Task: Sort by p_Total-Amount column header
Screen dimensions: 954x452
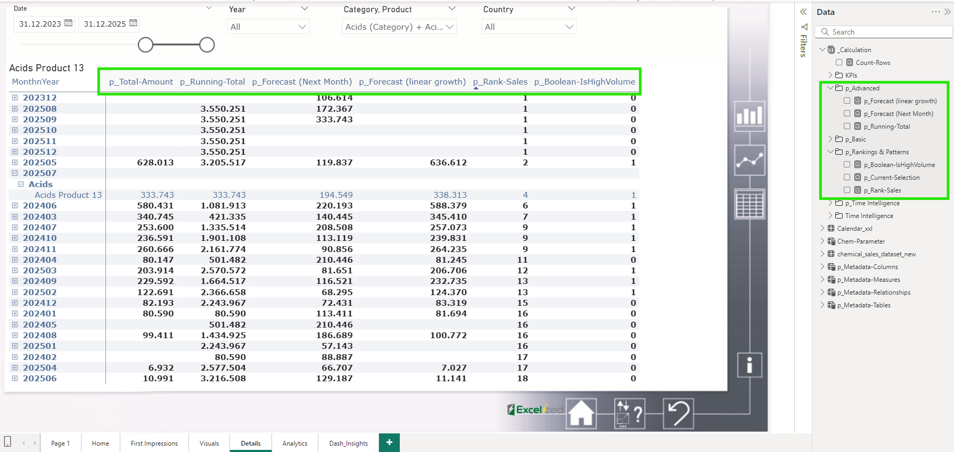Action: 141,82
